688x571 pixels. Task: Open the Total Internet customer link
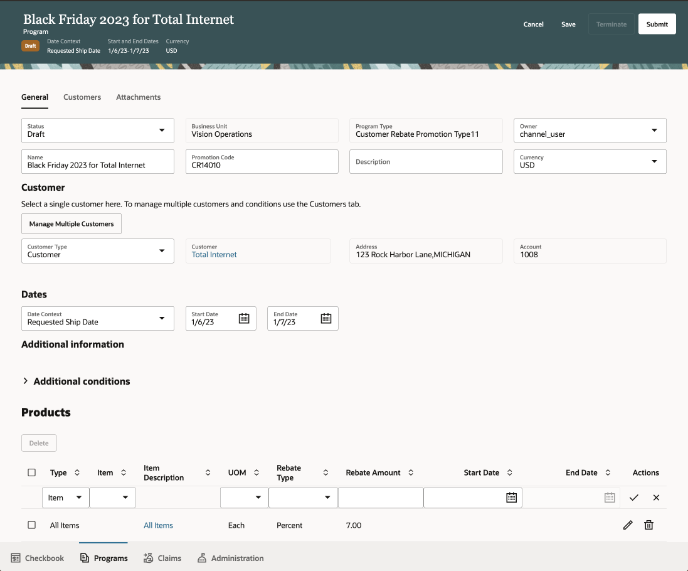[214, 255]
